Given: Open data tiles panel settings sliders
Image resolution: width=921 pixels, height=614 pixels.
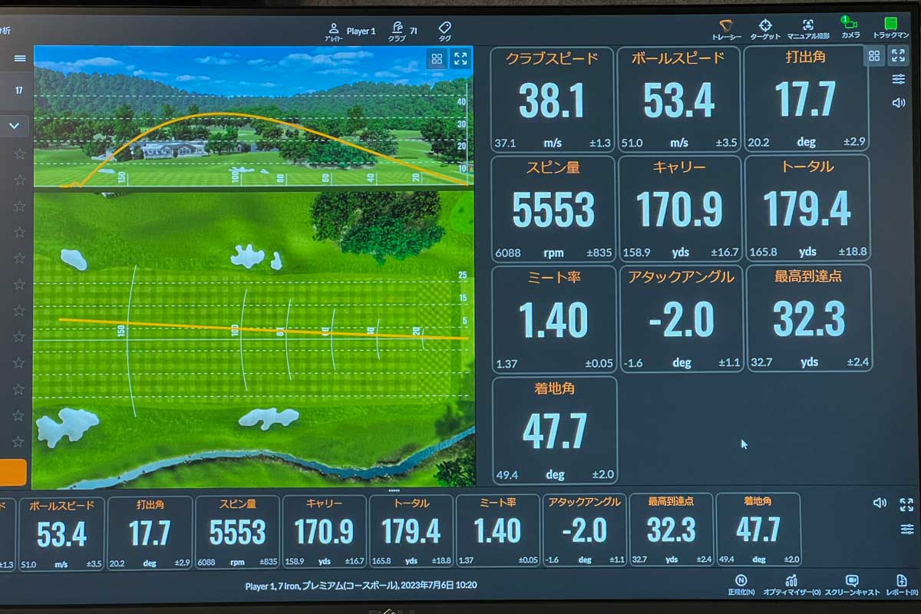Looking at the screenshot, I should (x=898, y=79).
